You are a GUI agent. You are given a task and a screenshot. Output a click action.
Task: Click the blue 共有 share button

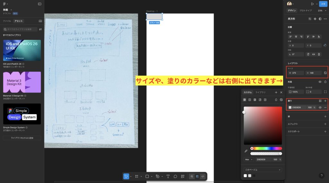point(323,4)
